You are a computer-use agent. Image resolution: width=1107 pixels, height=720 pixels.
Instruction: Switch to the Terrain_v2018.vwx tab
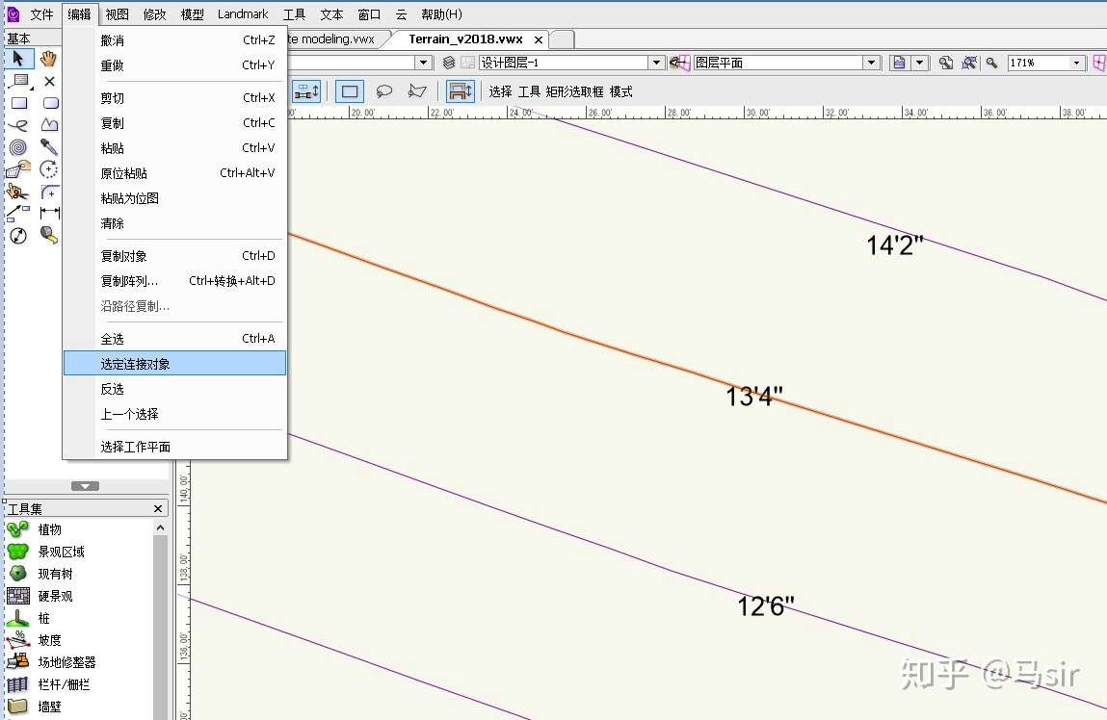(466, 39)
